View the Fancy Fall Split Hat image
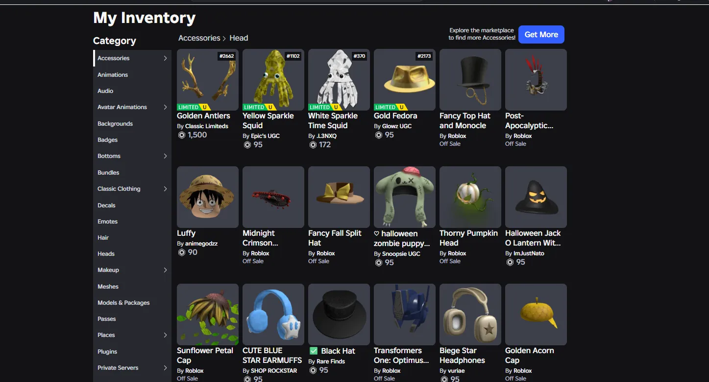This screenshot has height=382, width=709. (339, 197)
